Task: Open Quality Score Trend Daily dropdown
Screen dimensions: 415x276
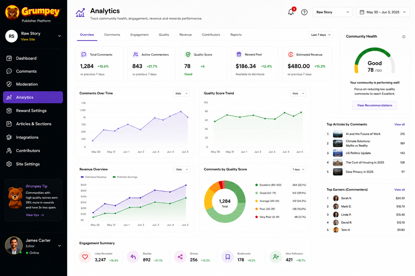Action: click(298, 94)
